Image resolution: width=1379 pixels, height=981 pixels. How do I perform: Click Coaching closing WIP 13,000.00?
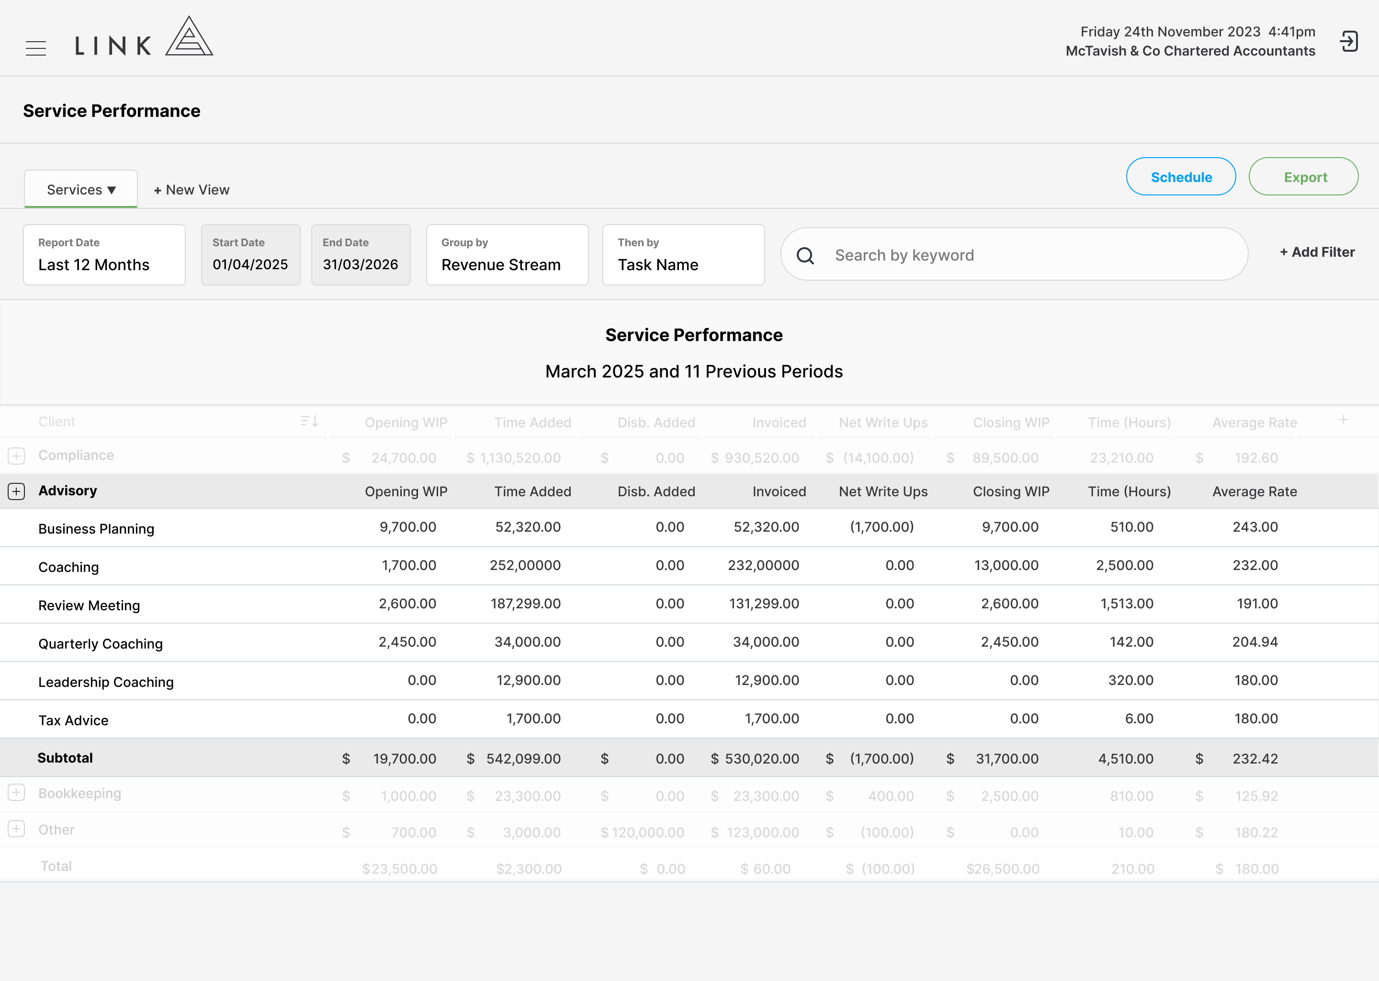click(x=1006, y=565)
